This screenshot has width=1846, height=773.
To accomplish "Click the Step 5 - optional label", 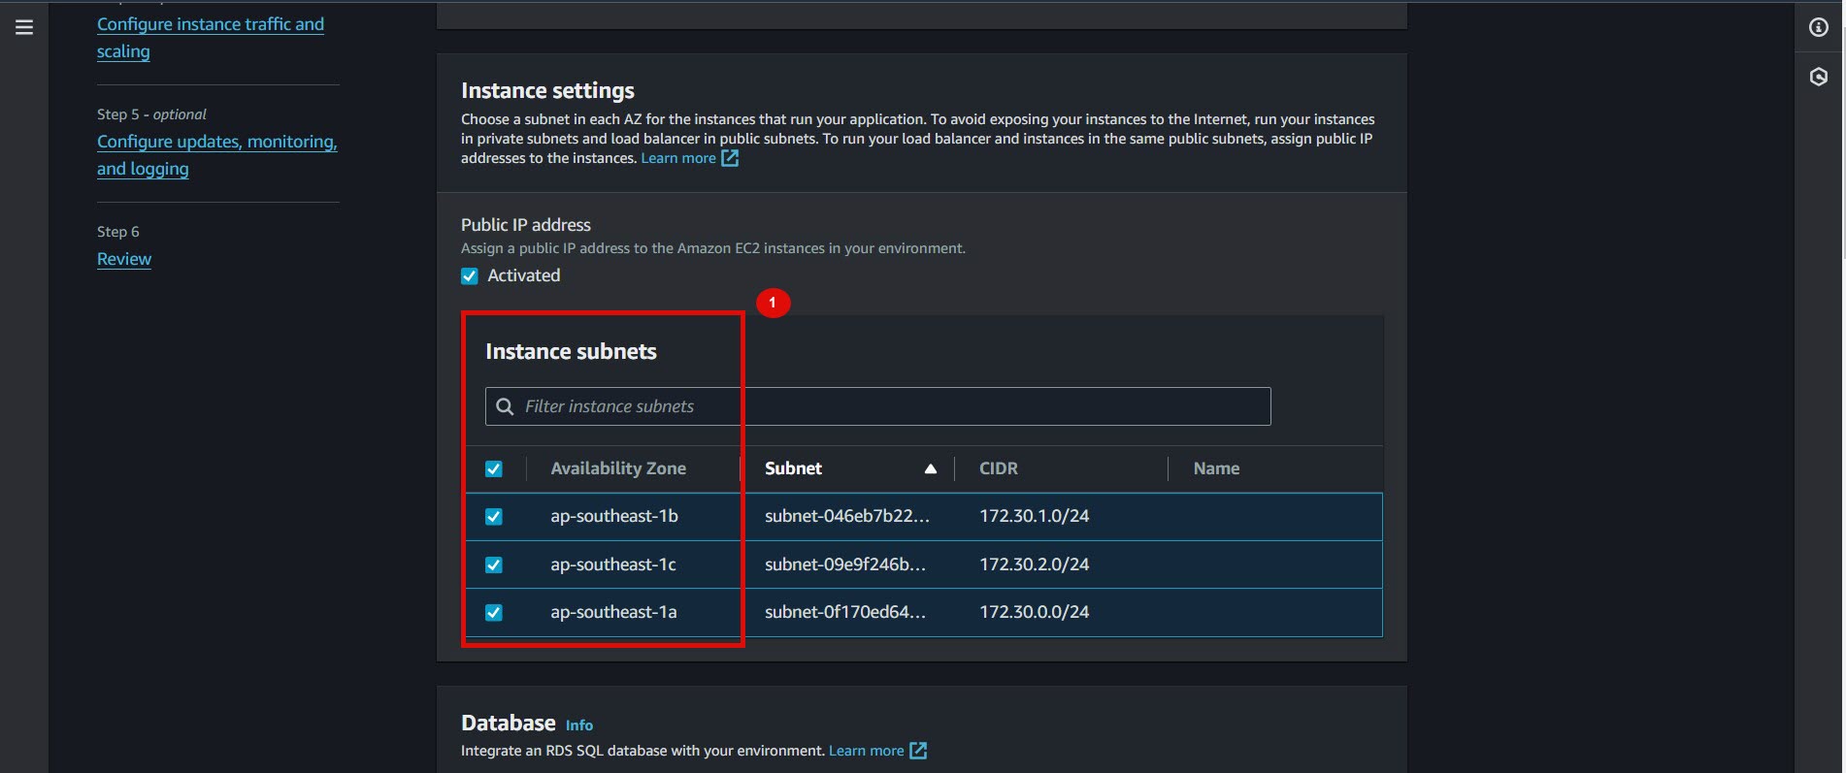I will click(151, 114).
